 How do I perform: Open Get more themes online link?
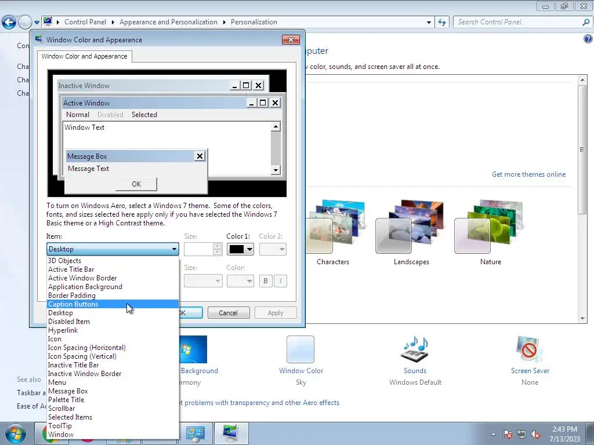click(x=528, y=174)
